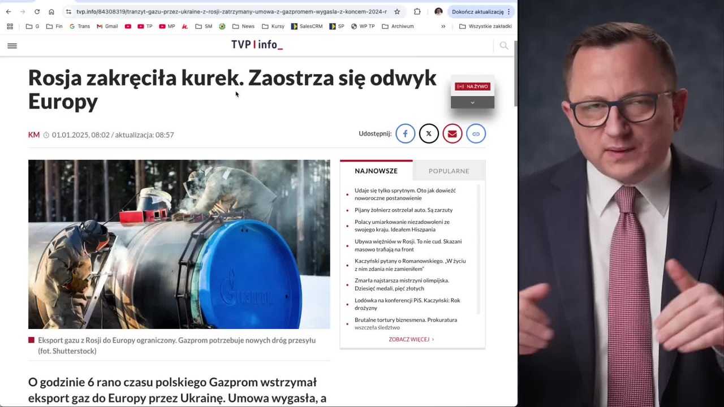Reload the page in browser

coord(37,11)
